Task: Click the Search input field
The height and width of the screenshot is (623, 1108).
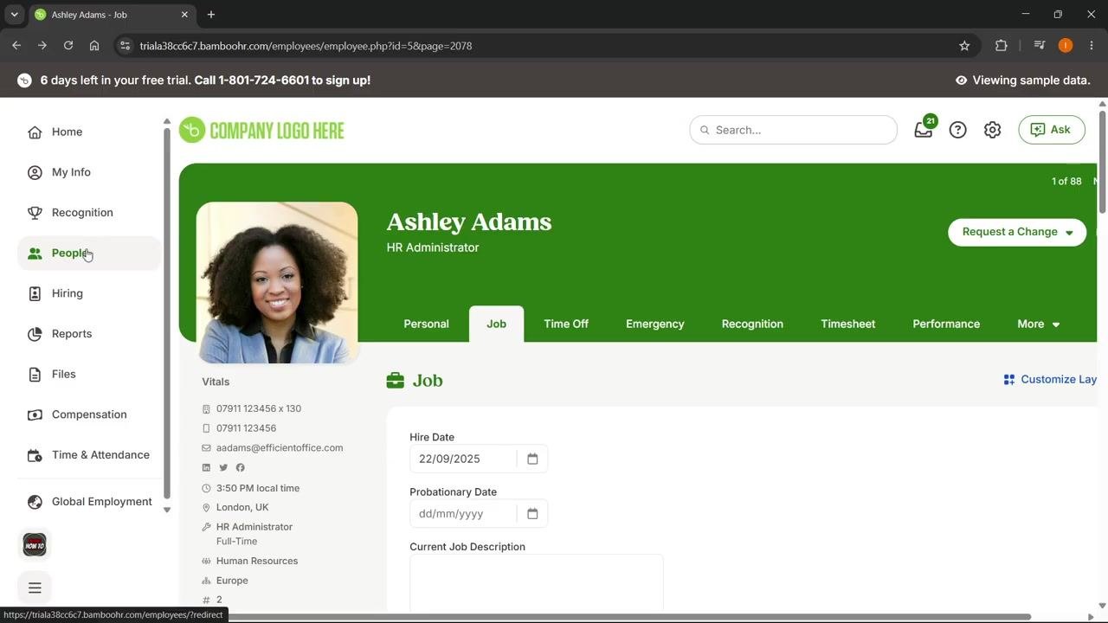Action: coord(794,130)
